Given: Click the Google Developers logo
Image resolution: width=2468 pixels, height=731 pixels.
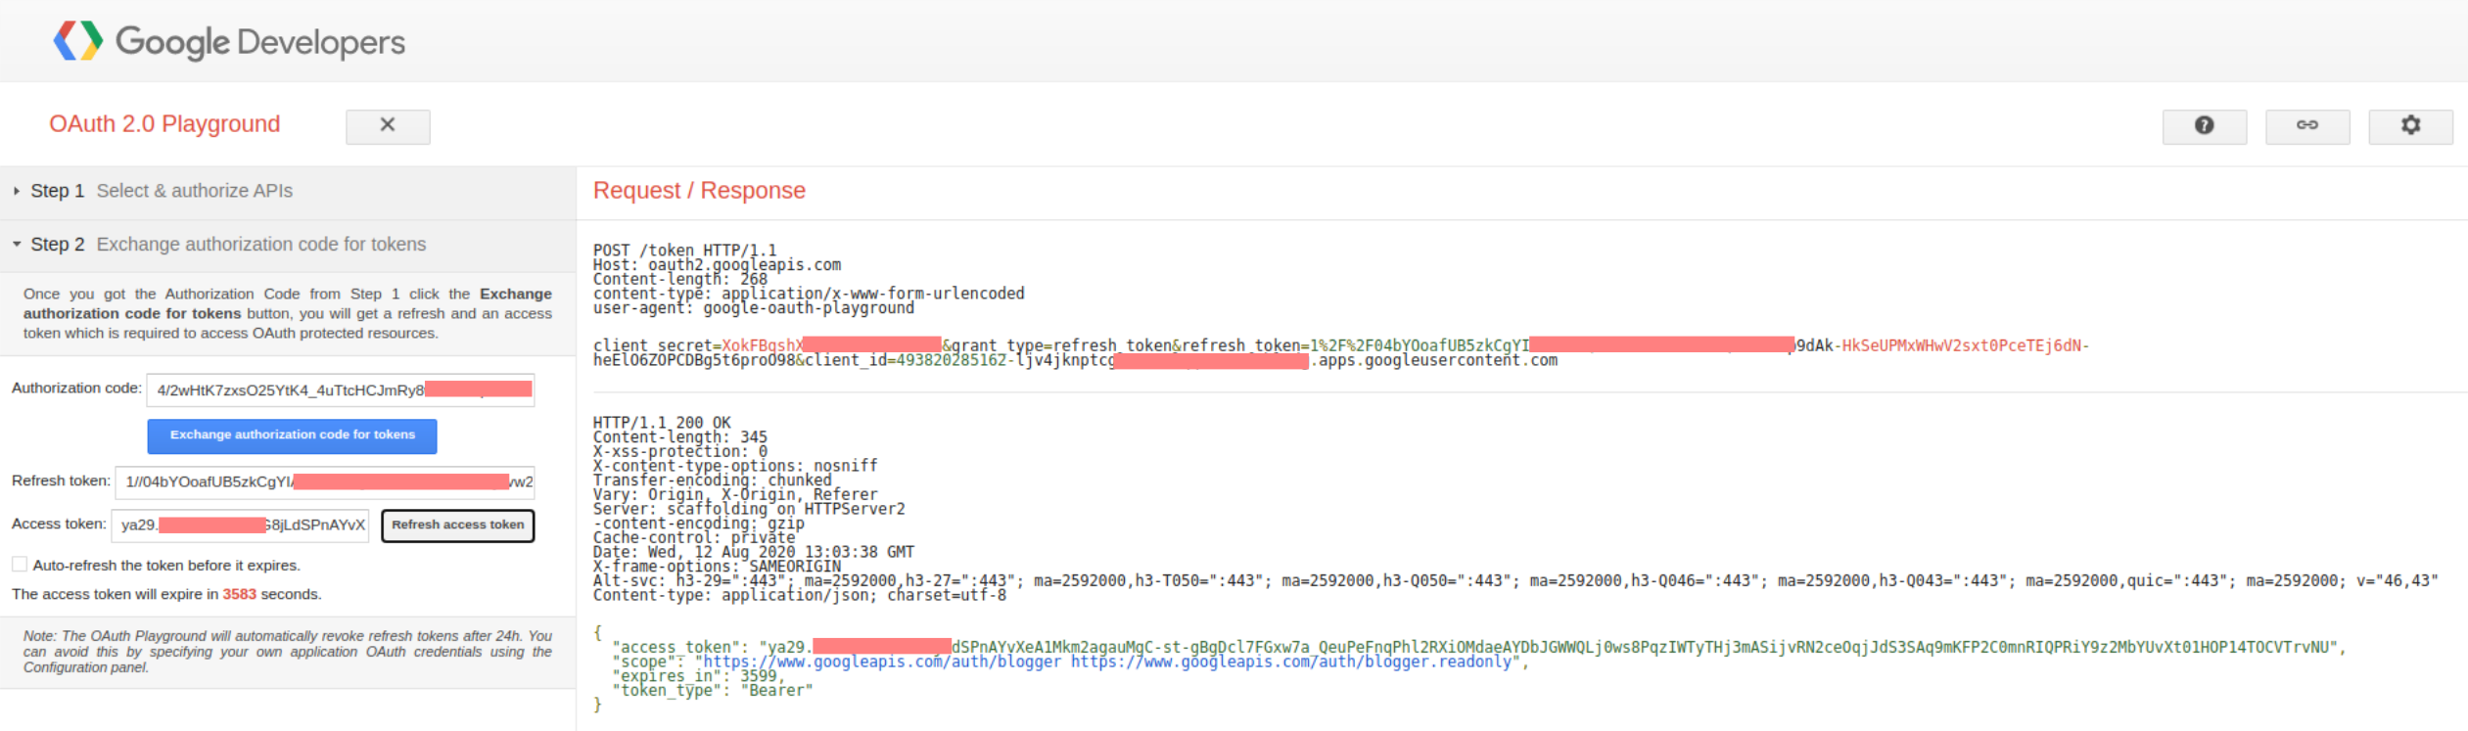Looking at the screenshot, I should 229,41.
